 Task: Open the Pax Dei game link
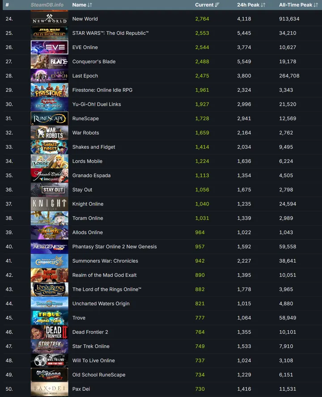coord(81,389)
